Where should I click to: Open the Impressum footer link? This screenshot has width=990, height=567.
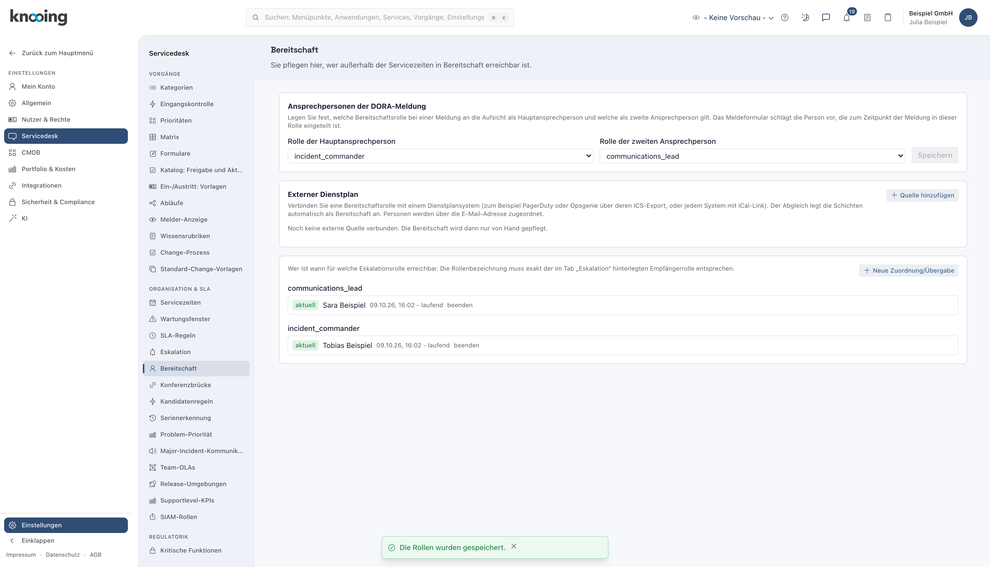(x=21, y=555)
